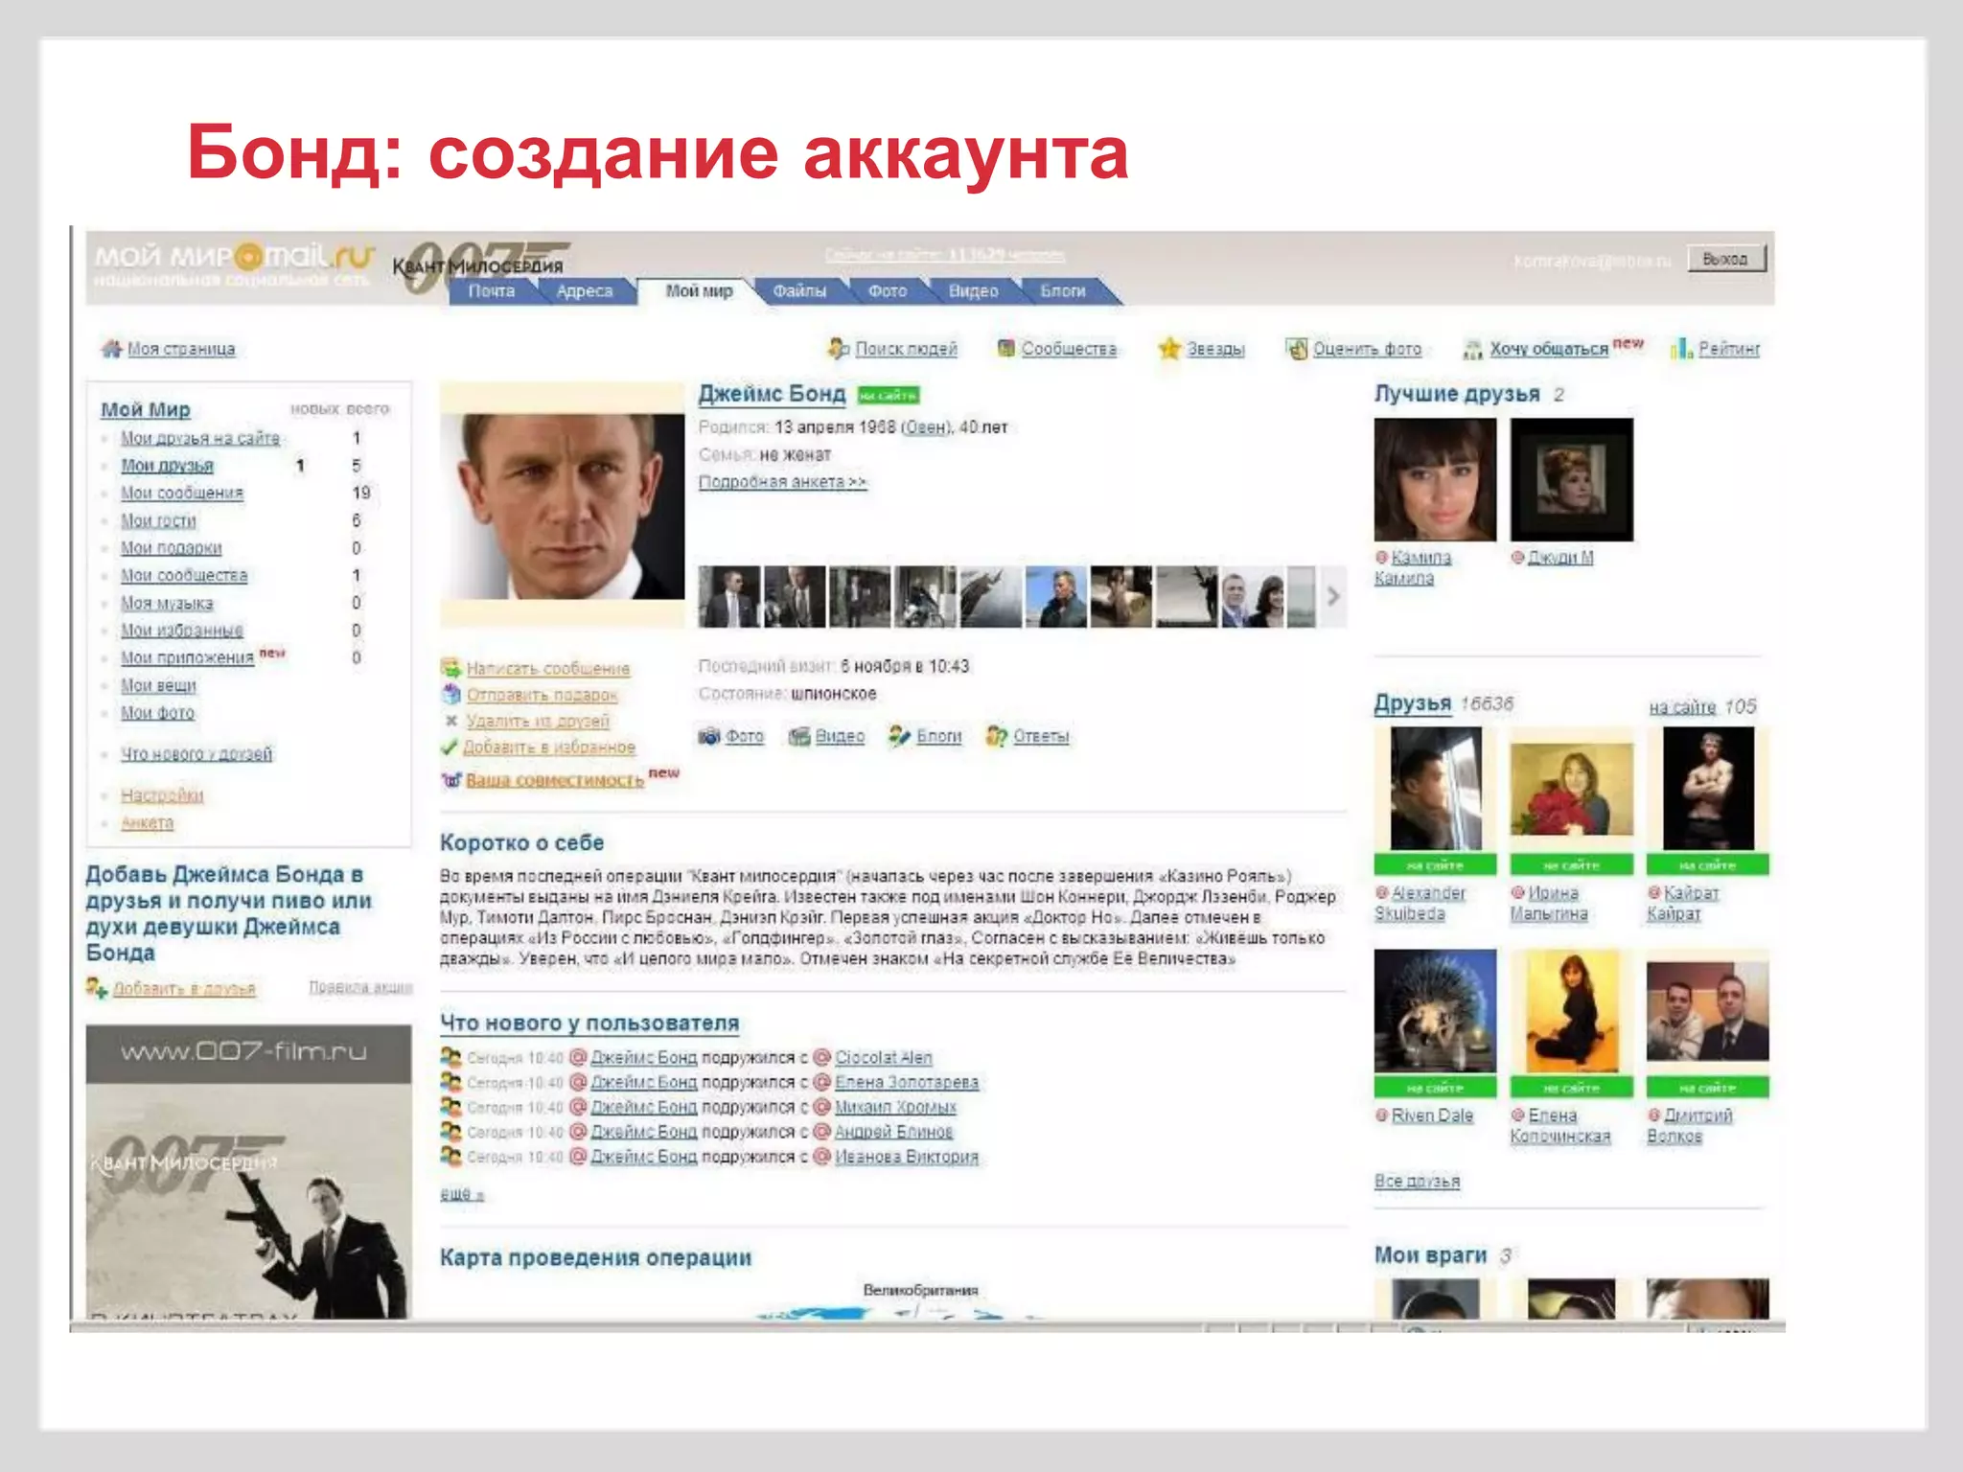Click the home icon beside Моя страница
Screen dimensions: 1963x1472
(111, 349)
